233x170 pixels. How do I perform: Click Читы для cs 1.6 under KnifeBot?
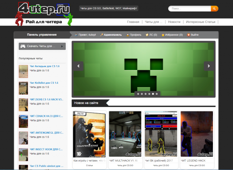(39, 87)
